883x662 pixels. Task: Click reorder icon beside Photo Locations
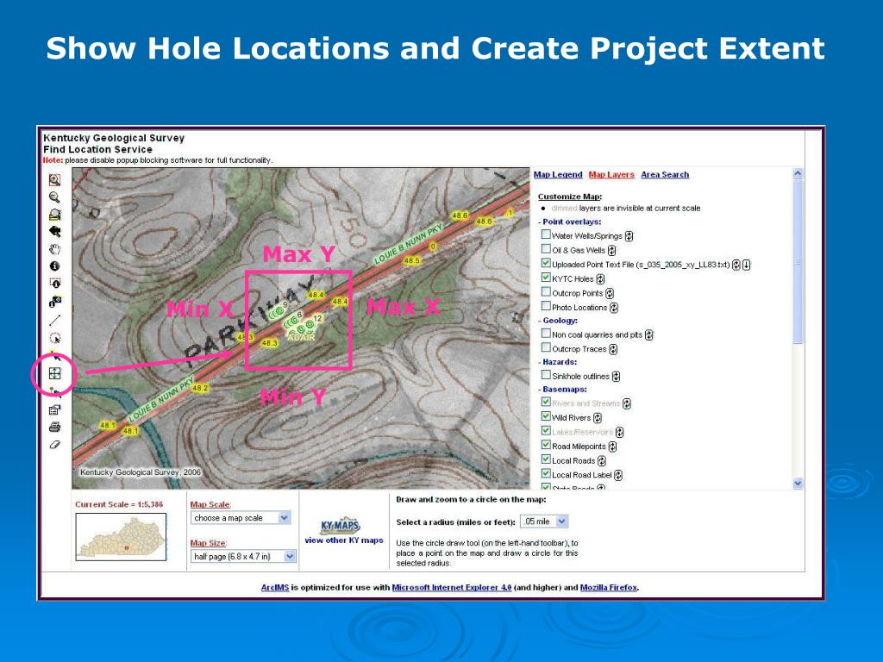coord(614,308)
